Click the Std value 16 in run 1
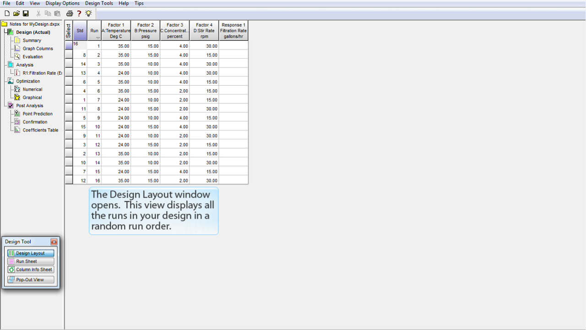 click(80, 46)
